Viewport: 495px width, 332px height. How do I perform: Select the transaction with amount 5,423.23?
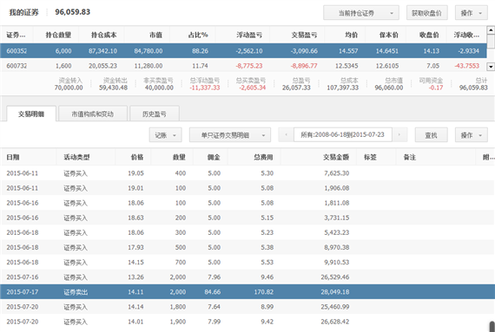(x=247, y=232)
